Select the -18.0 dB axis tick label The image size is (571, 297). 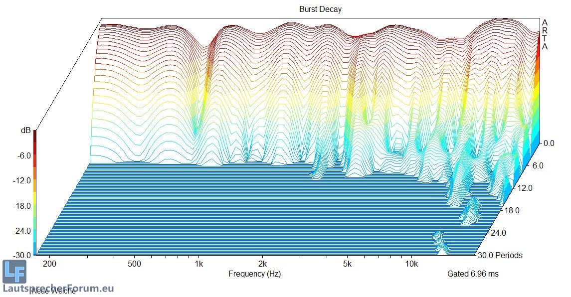tap(22, 206)
